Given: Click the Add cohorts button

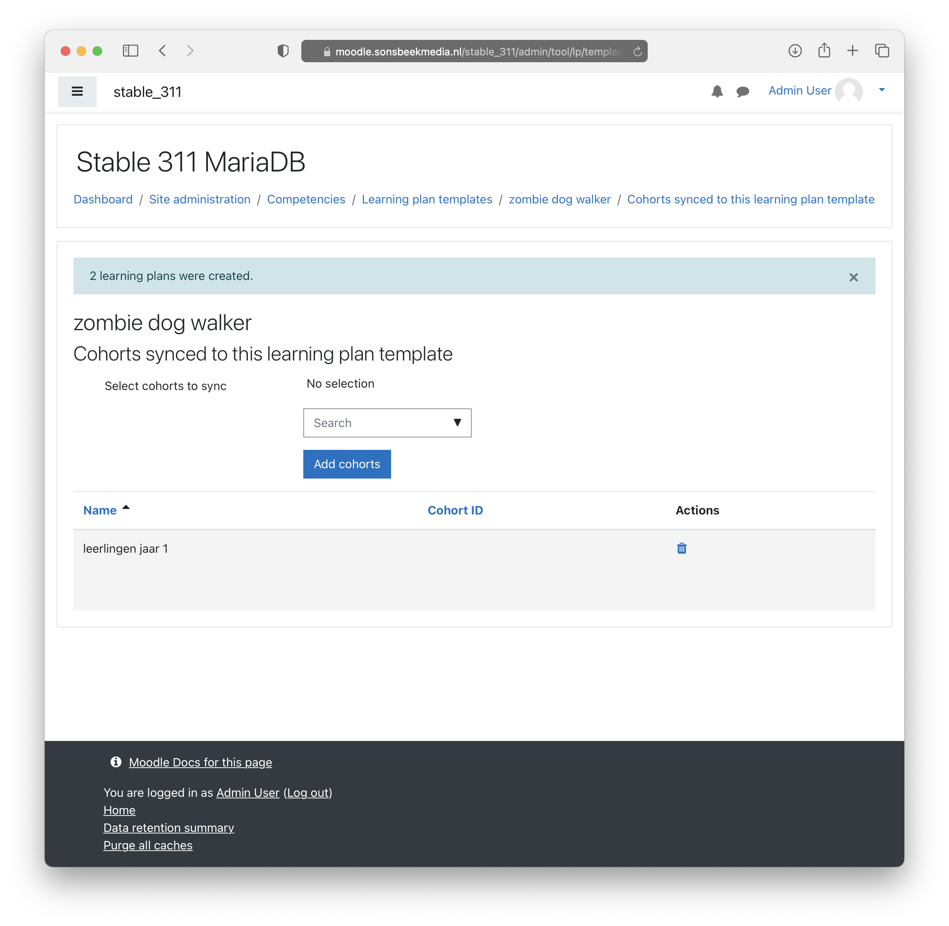Looking at the screenshot, I should [347, 464].
